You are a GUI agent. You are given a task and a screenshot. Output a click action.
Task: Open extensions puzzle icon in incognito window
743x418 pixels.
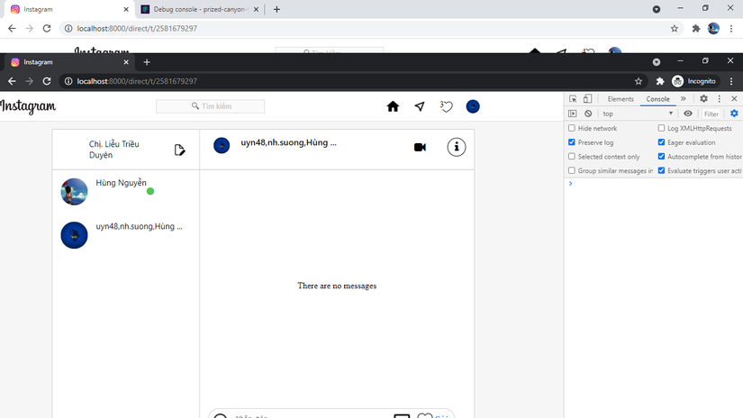660,81
